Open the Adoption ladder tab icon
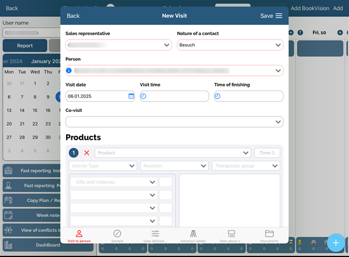349x257 pixels. pos(194,236)
